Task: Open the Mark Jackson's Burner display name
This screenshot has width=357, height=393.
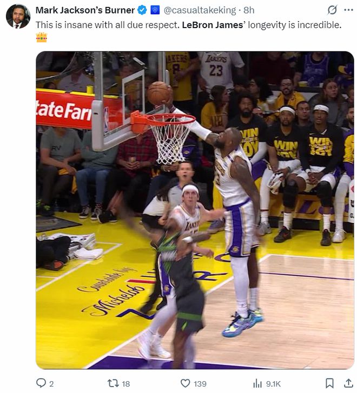Action: pos(85,10)
